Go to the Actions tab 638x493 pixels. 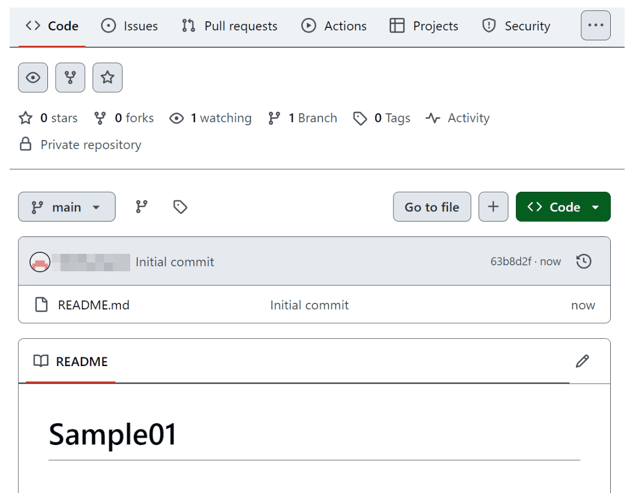(x=333, y=26)
